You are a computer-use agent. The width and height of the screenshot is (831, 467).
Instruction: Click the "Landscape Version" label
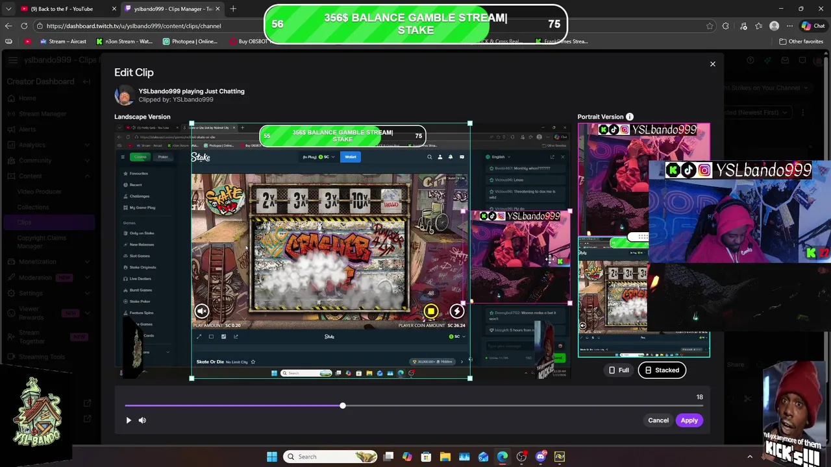142,117
